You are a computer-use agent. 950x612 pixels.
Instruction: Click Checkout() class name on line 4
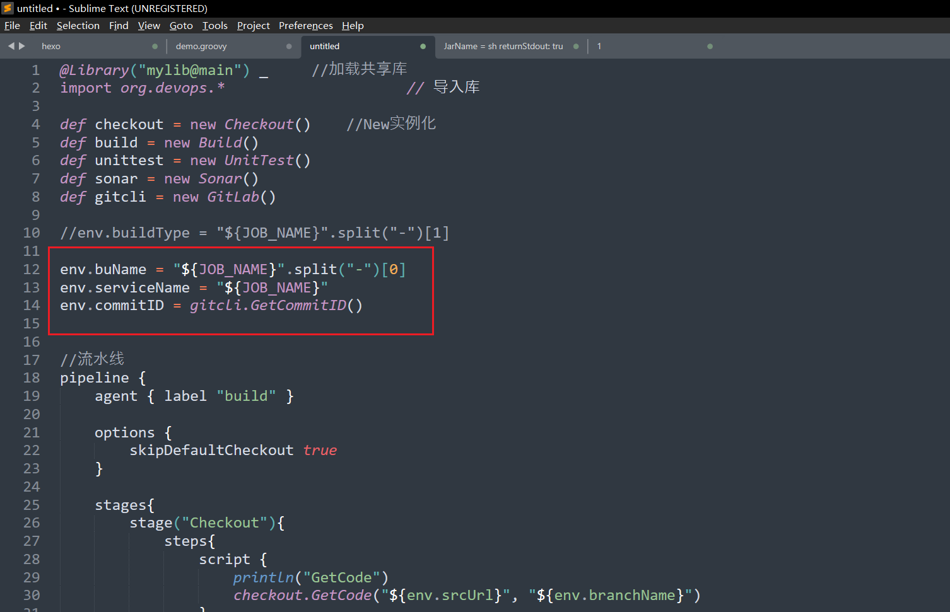pyautogui.click(x=267, y=125)
